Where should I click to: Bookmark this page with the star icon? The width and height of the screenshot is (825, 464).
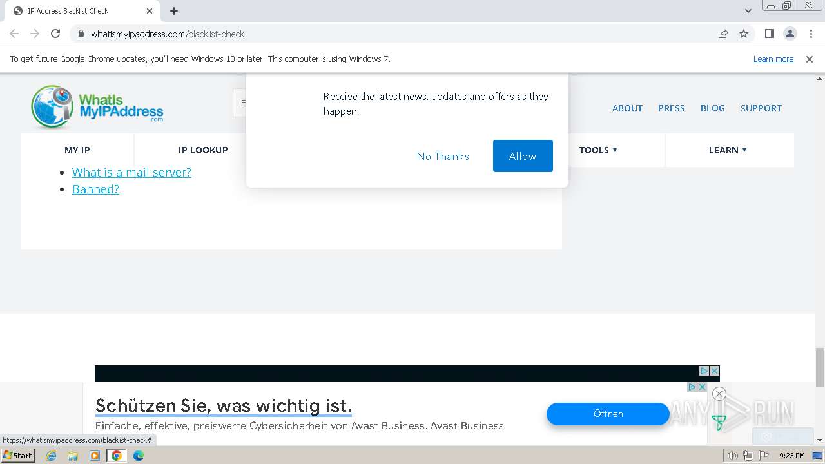pyautogui.click(x=744, y=34)
